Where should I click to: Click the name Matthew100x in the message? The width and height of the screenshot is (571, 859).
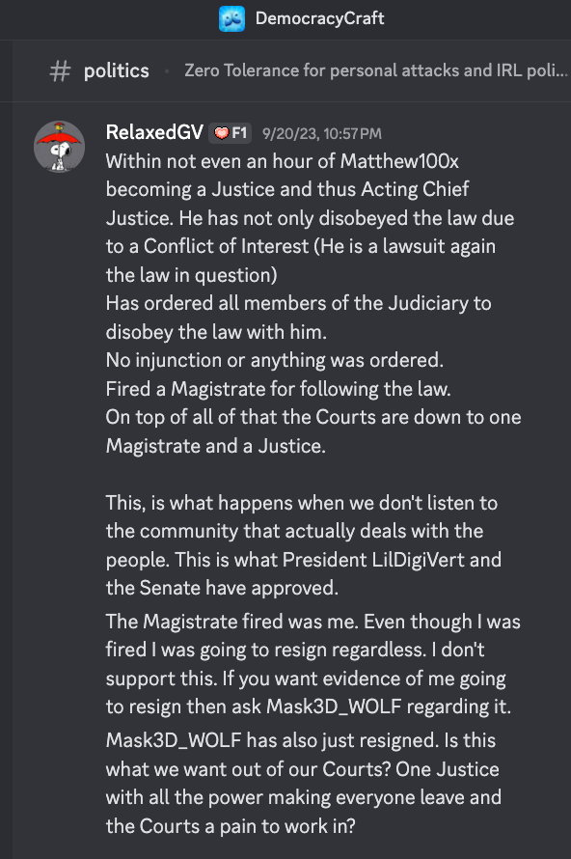[399, 161]
